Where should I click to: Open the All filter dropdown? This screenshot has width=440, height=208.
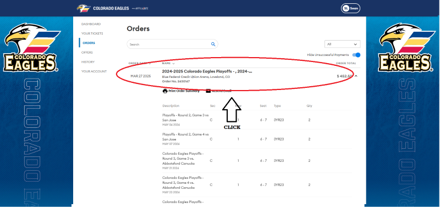pyautogui.click(x=342, y=44)
